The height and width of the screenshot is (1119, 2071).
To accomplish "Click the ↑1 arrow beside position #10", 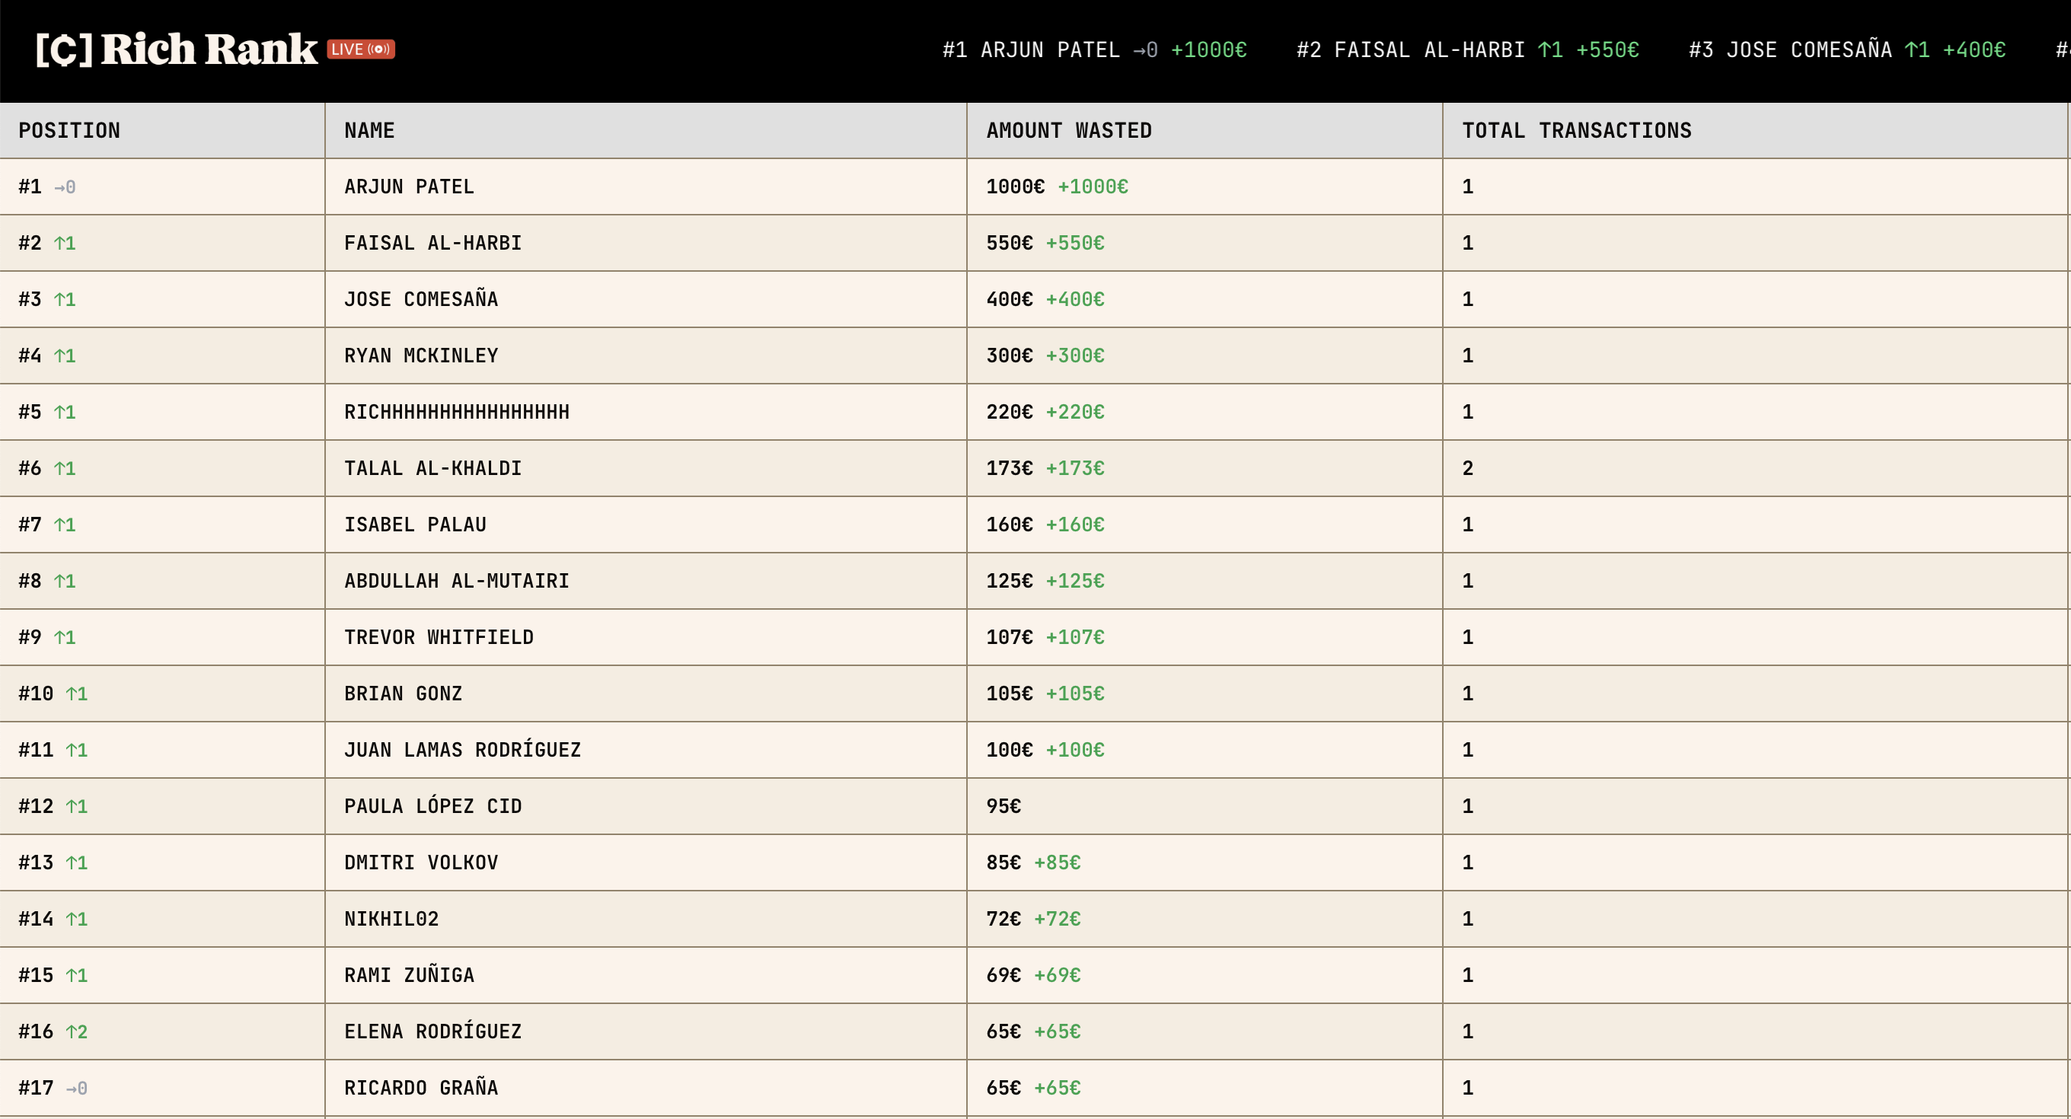I will (76, 693).
